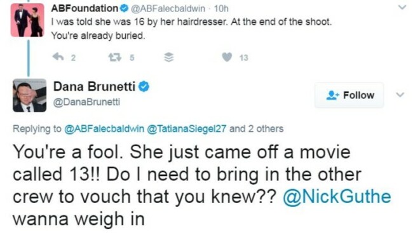Click the stacked layers Buffer icon
413x233 pixels.
[x=169, y=57]
